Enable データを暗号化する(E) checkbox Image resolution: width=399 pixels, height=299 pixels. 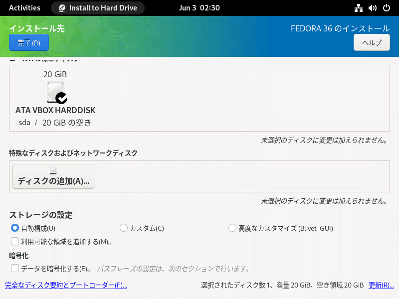pos(15,268)
